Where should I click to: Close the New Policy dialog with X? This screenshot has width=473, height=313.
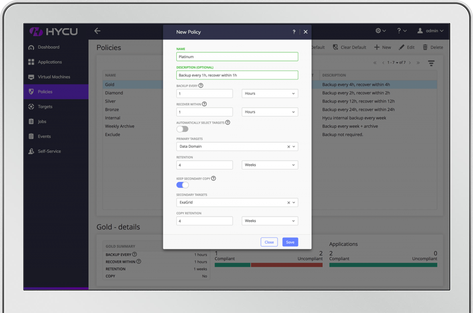point(306,32)
